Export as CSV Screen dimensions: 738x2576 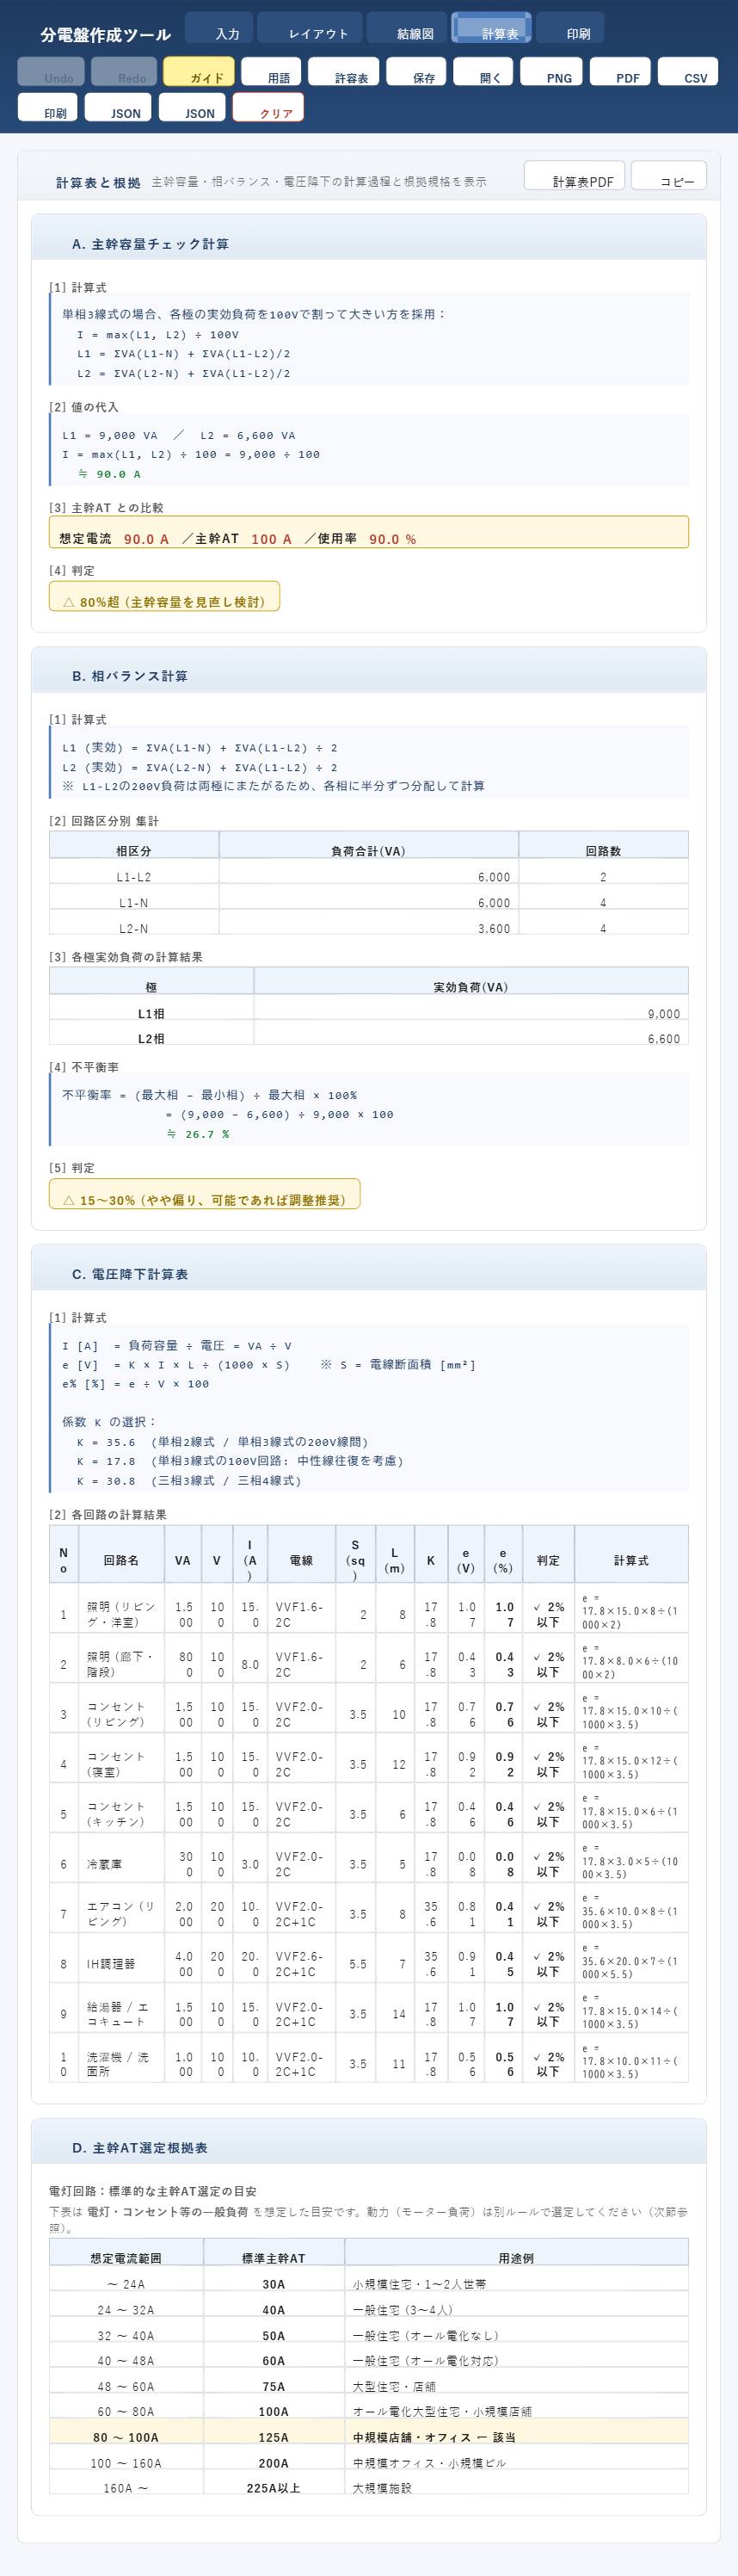point(688,72)
